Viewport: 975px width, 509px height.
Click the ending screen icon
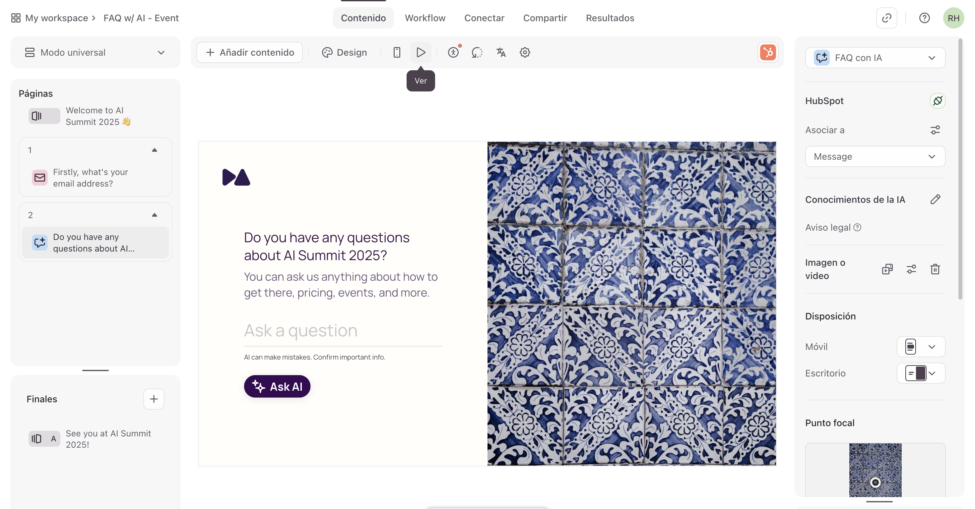point(44,439)
